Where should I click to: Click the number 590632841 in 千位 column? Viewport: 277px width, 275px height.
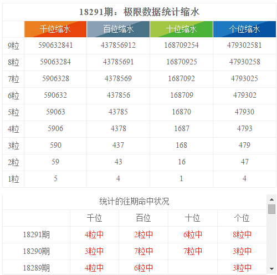tap(55, 46)
